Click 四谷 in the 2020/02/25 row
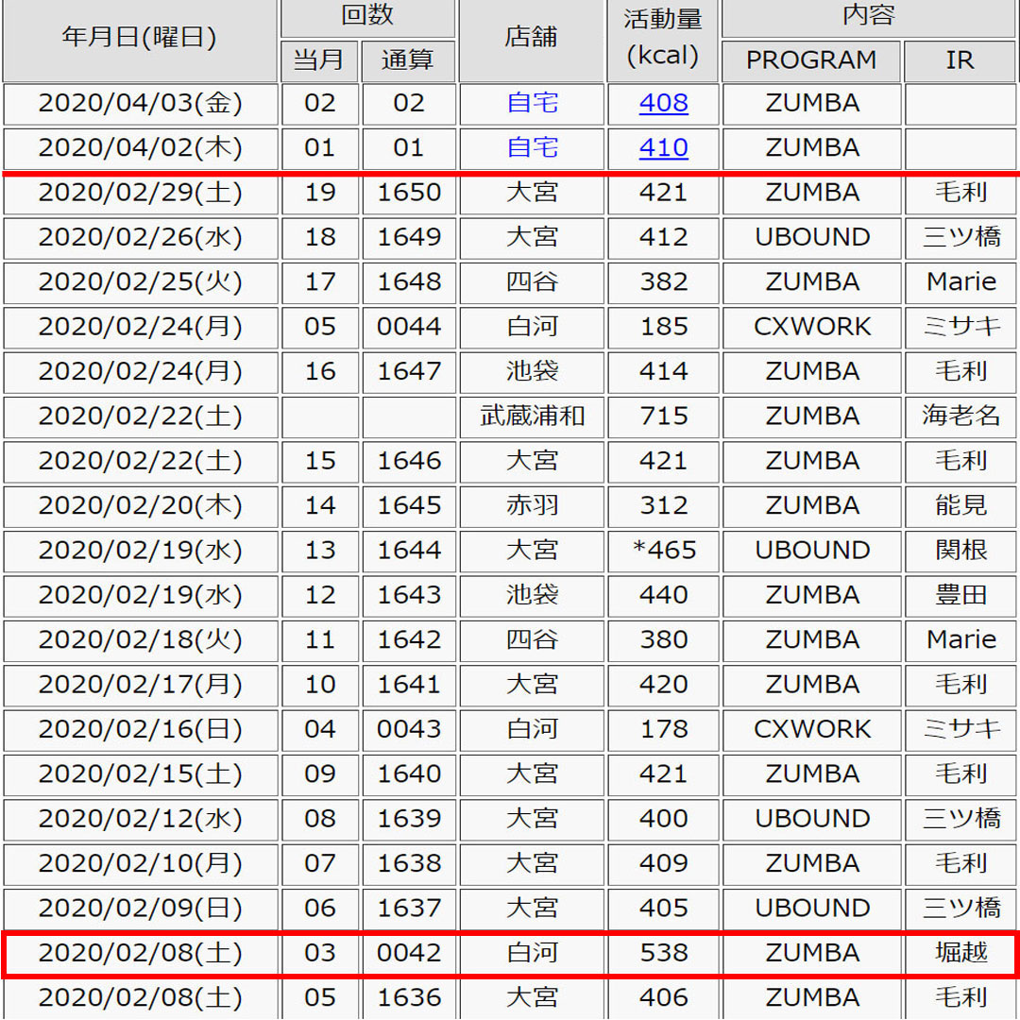Image resolution: width=1020 pixels, height=1020 pixels. pyautogui.click(x=532, y=281)
